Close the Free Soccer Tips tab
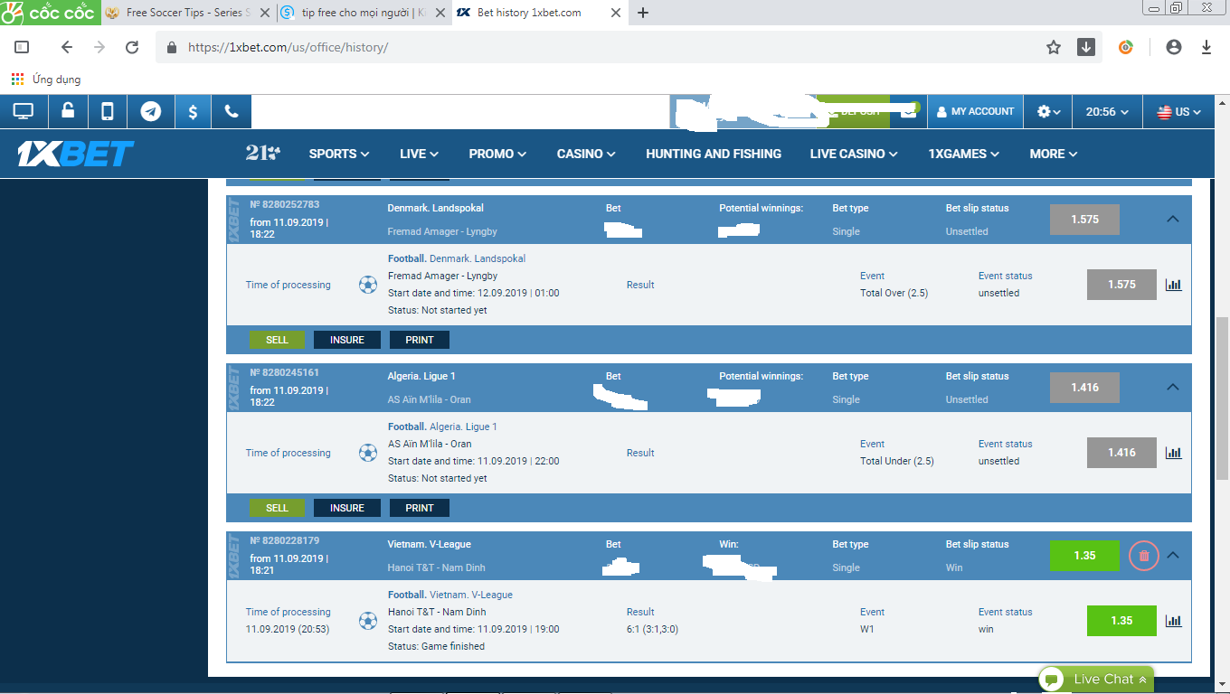The image size is (1230, 694). point(265,13)
